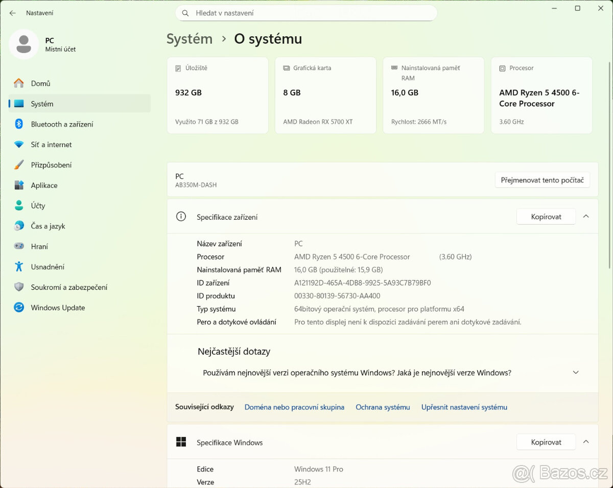Click Systém in the breadcrumb

click(189, 38)
